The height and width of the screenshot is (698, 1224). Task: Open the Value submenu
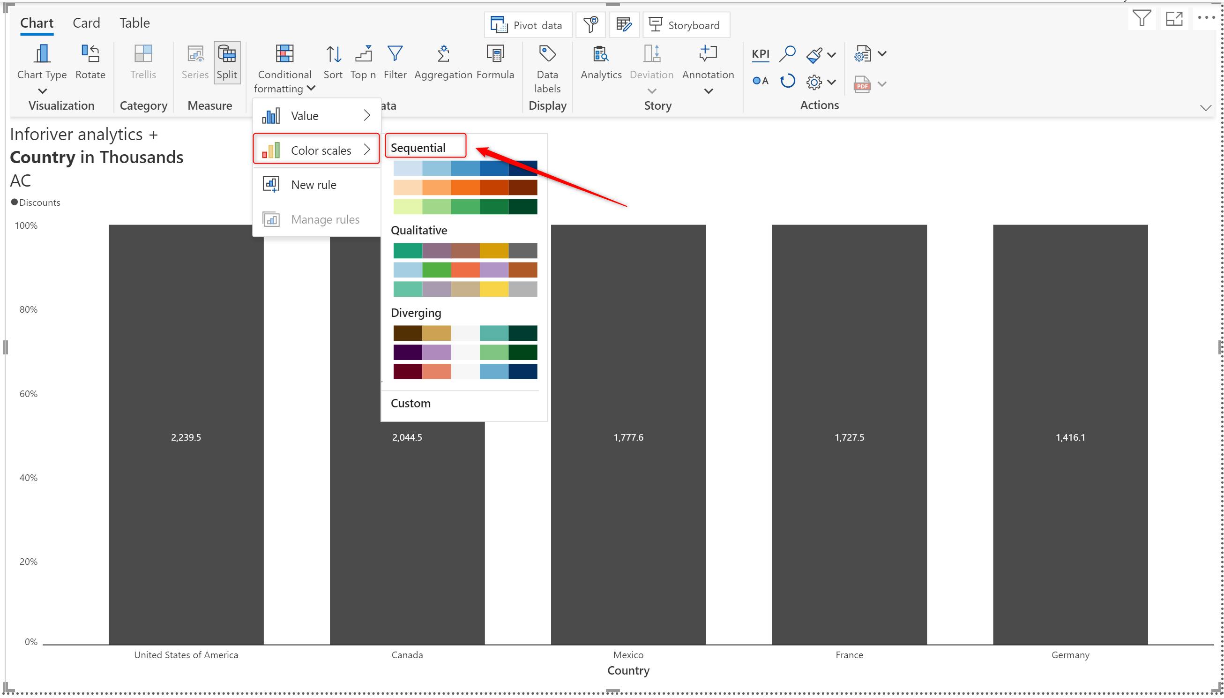[x=316, y=115]
